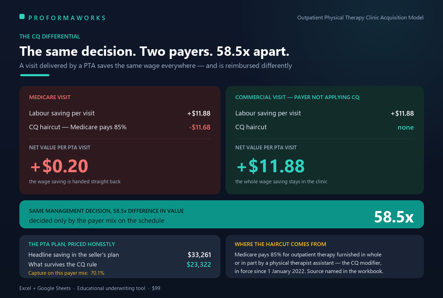Click the Capture on this payer mix 70.1% line
The image size is (443, 298).
point(66,273)
